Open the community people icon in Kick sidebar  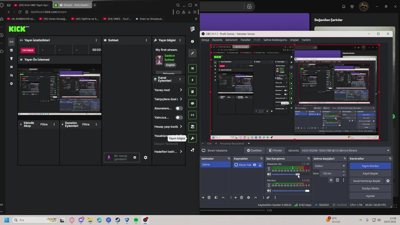tap(11, 75)
